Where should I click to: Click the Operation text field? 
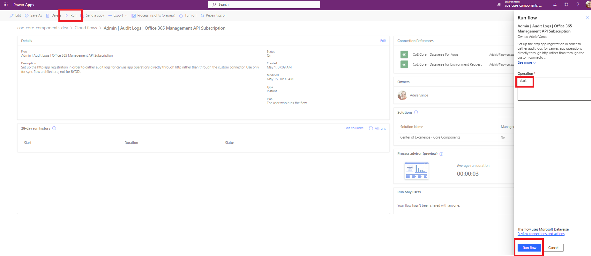[554, 89]
